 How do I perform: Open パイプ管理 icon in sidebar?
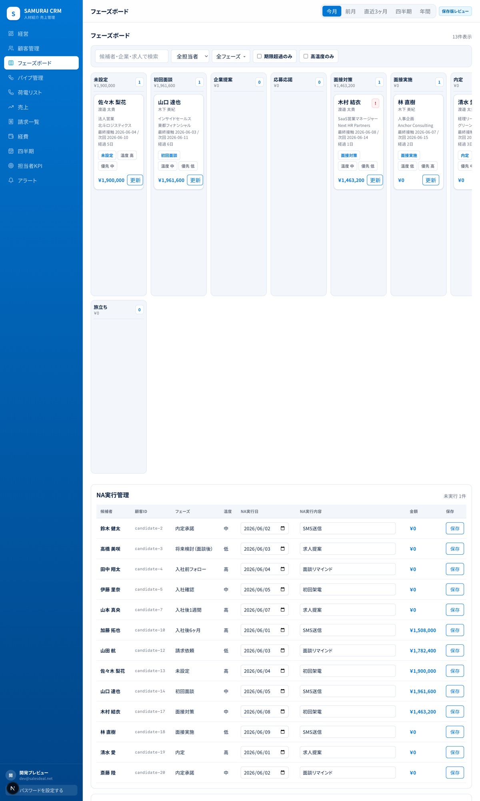coord(11,78)
